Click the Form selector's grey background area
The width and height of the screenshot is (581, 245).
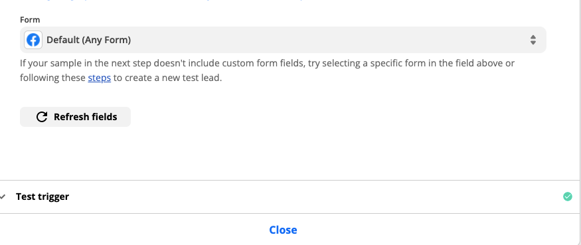(330, 40)
